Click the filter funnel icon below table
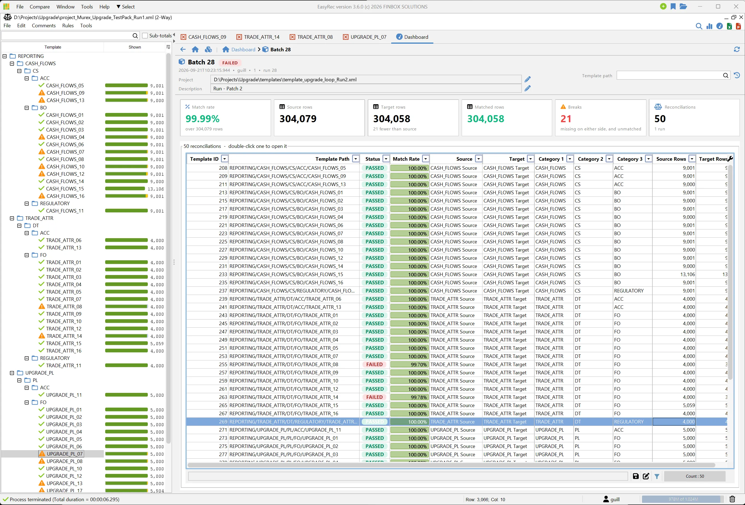The image size is (745, 505). click(x=657, y=477)
